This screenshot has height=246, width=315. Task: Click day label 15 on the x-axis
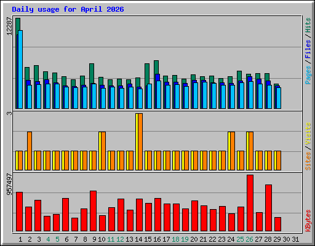pyautogui.click(x=148, y=239)
